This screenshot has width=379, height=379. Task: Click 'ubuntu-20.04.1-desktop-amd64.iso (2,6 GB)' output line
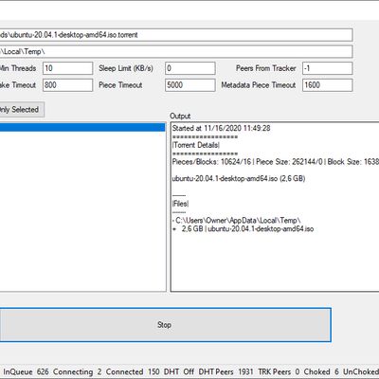239,178
